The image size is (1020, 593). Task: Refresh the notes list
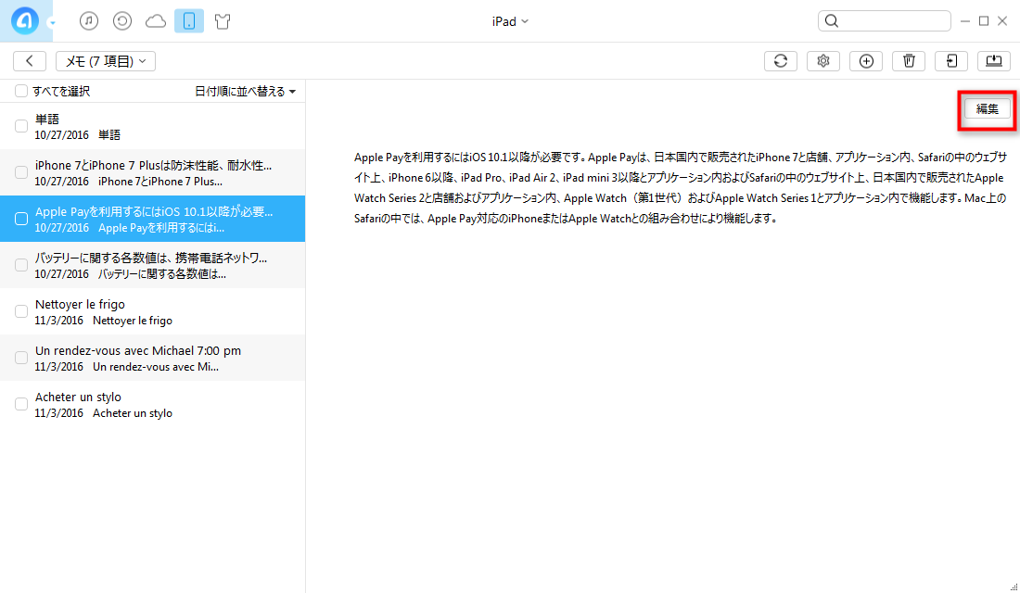point(781,61)
